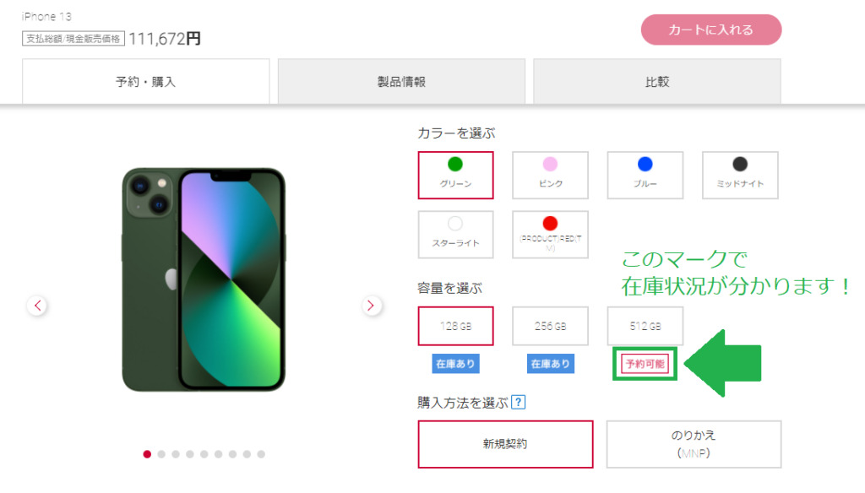The width and height of the screenshot is (865, 493).
Task: Choose 新規契約 purchase method
Action: (505, 444)
